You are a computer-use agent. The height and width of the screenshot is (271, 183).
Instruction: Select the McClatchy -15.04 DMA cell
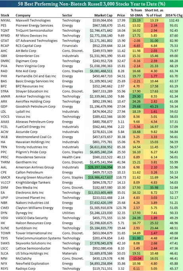click(x=136, y=258)
